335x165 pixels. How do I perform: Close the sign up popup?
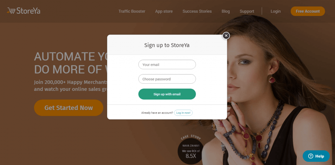226,36
